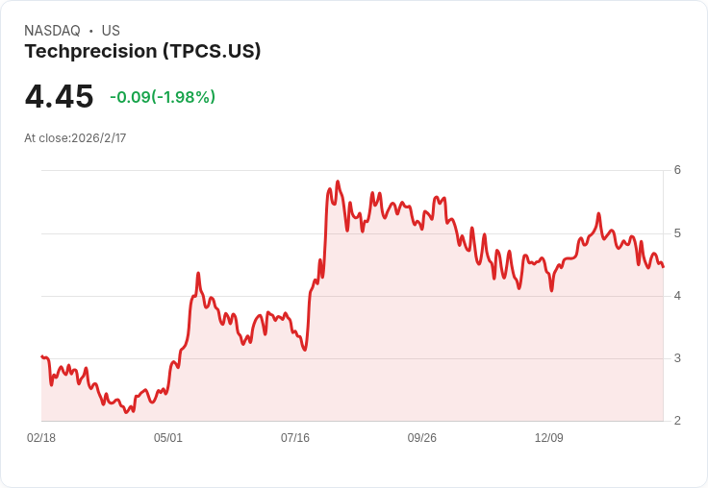708x488 pixels.
Task: Click the 12/09 x-axis date marker
Action: click(x=549, y=438)
